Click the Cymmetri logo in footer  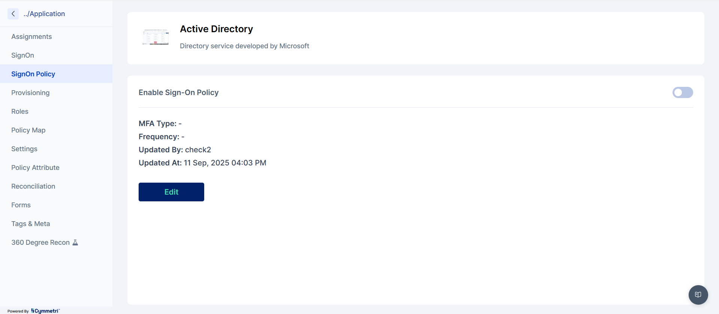pyautogui.click(x=45, y=311)
